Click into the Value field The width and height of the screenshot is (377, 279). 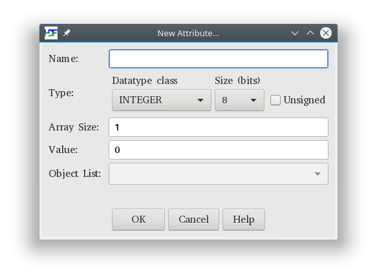(219, 150)
